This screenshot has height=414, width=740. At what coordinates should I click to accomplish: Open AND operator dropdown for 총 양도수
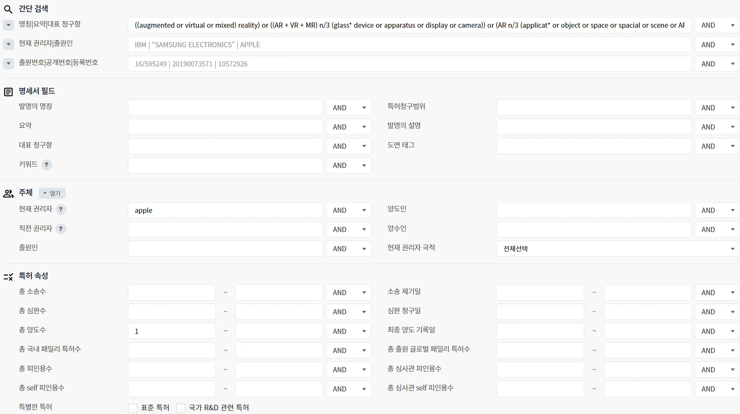348,331
